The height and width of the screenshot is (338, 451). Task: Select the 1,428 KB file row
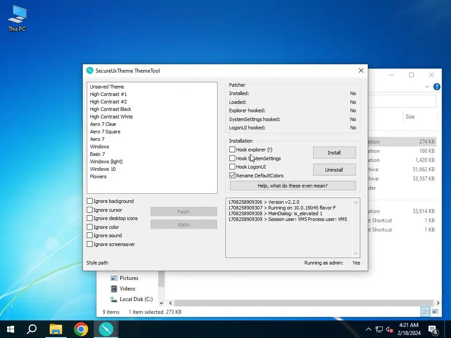[403, 160]
